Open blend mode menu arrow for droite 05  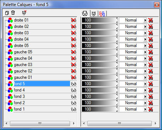(x=145, y=46)
